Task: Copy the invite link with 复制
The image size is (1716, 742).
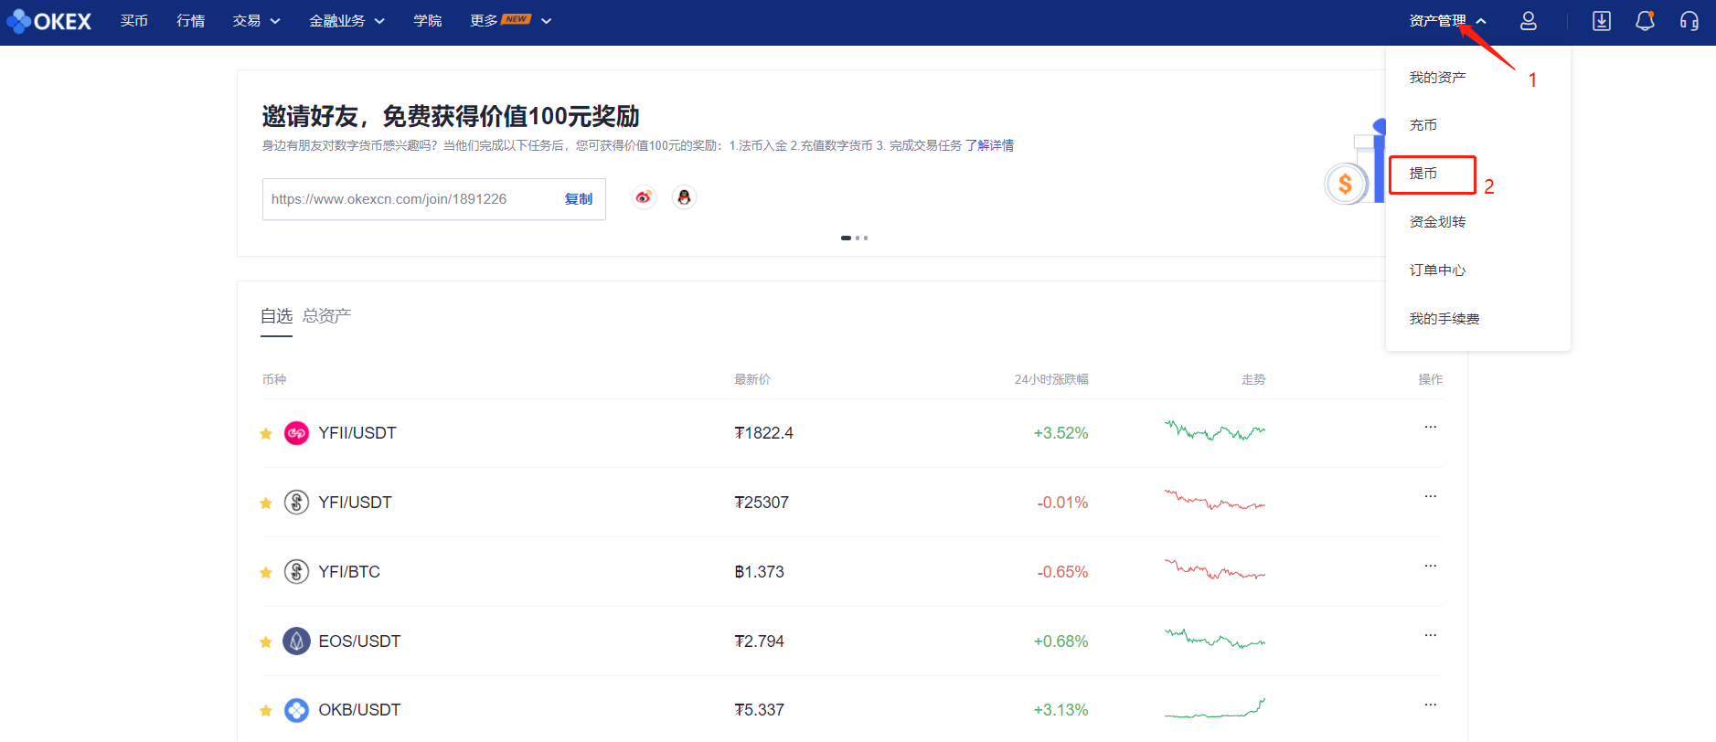Action: (579, 199)
